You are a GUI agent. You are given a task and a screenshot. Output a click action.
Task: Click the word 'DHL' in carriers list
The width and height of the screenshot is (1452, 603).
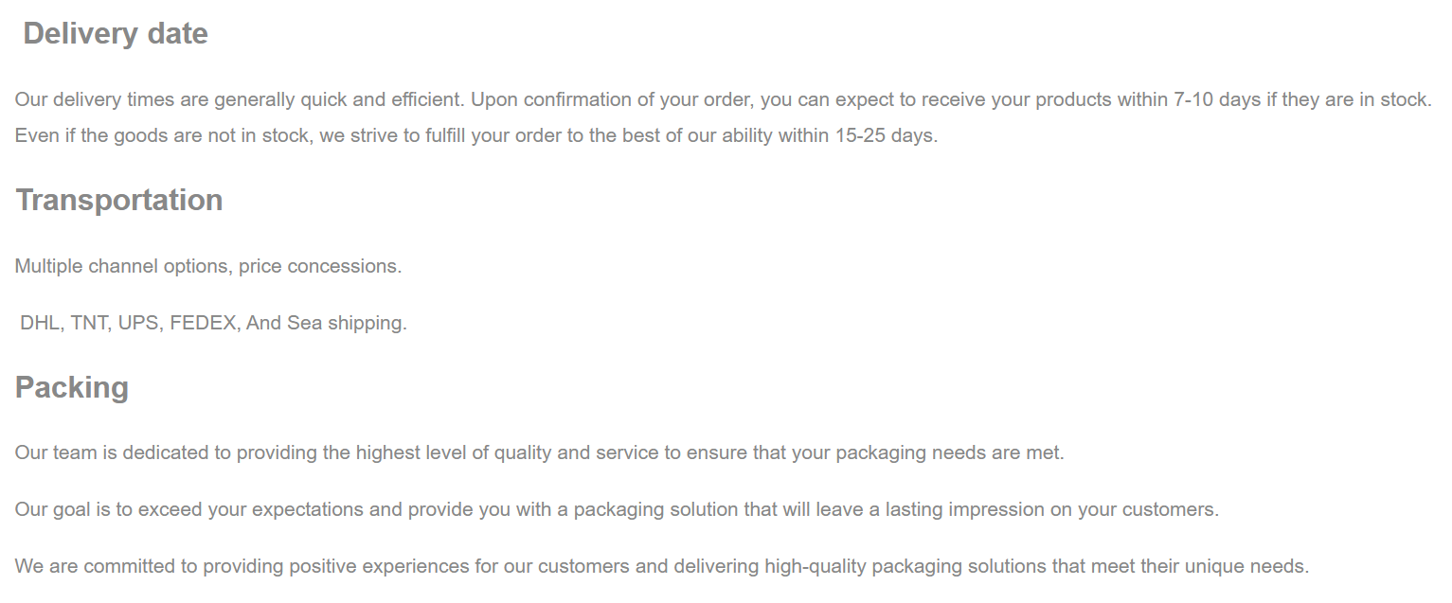pos(40,324)
